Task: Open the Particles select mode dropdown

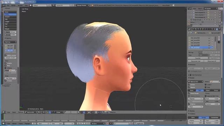Action: pos(10,42)
